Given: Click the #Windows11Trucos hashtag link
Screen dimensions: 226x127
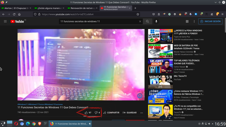Looking at the screenshot, I should 36,104.
